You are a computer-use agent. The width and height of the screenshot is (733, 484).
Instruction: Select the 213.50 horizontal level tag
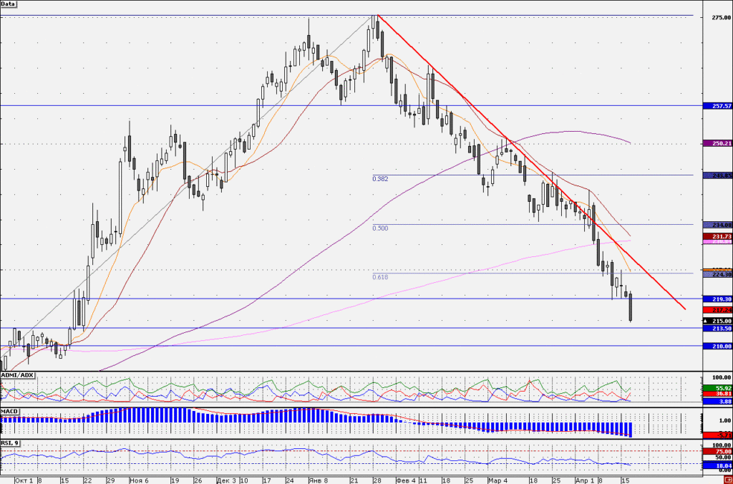[717, 329]
